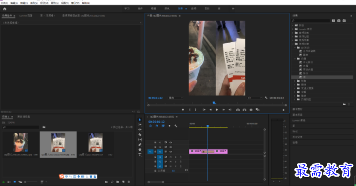Switch to Lumetri 范围 panel tab
Image resolution: width=356 pixels, height=186 pixels.
click(x=26, y=16)
